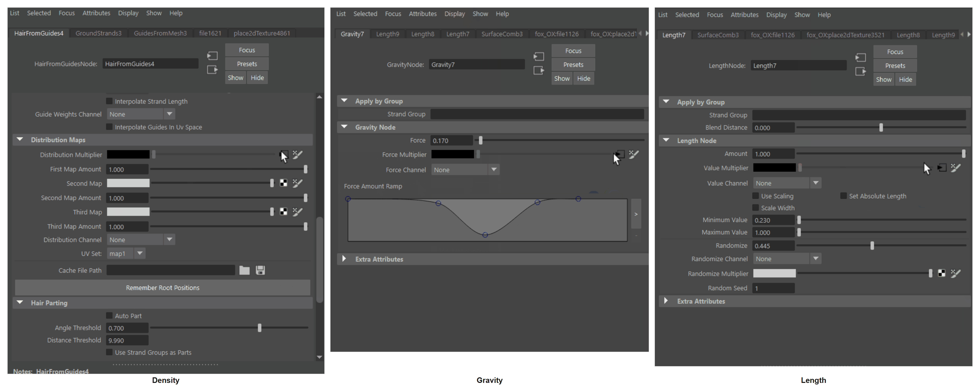The width and height of the screenshot is (980, 390).
Task: Enable Set Absolute Length checkbox
Action: coord(844,196)
